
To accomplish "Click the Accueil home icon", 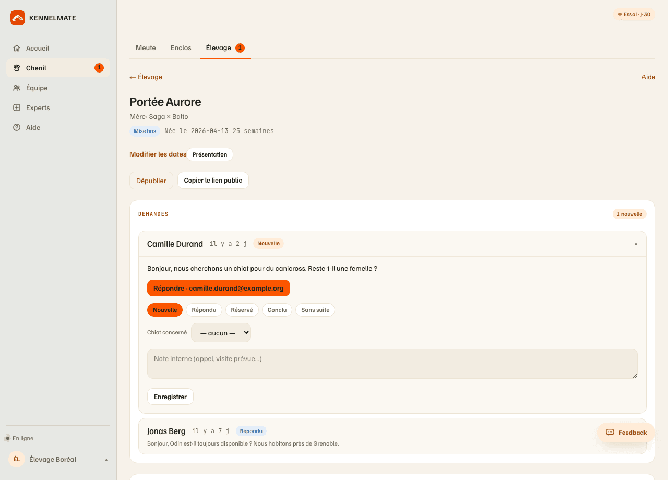I will pyautogui.click(x=17, y=48).
